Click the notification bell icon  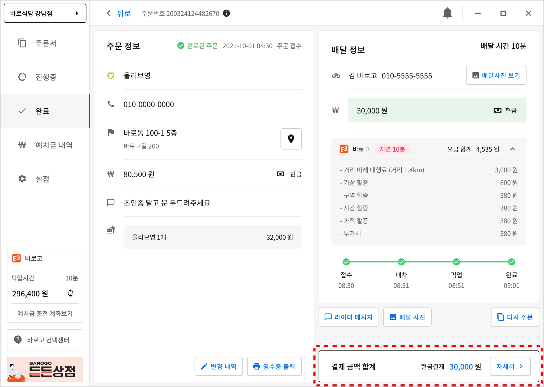coord(447,13)
